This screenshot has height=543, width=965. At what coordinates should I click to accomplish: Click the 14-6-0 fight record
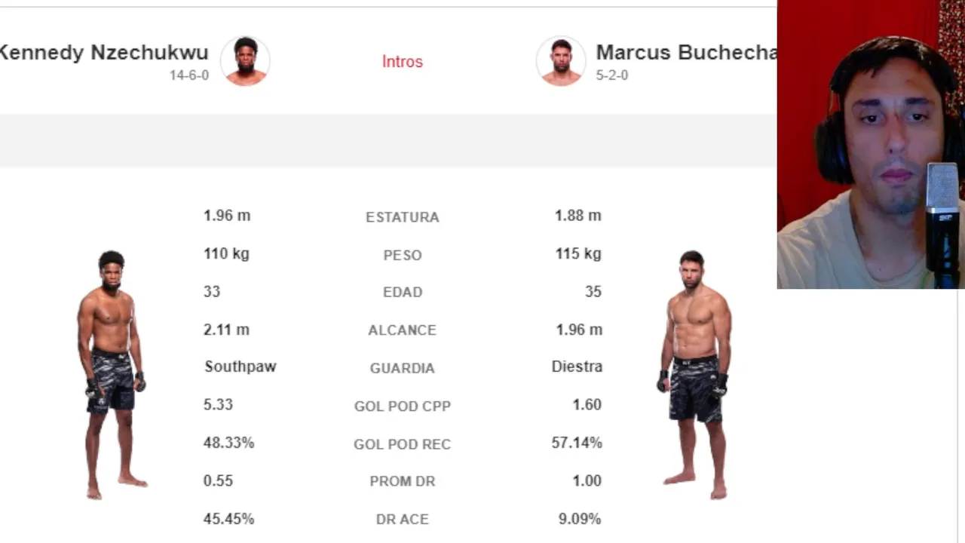(x=189, y=75)
